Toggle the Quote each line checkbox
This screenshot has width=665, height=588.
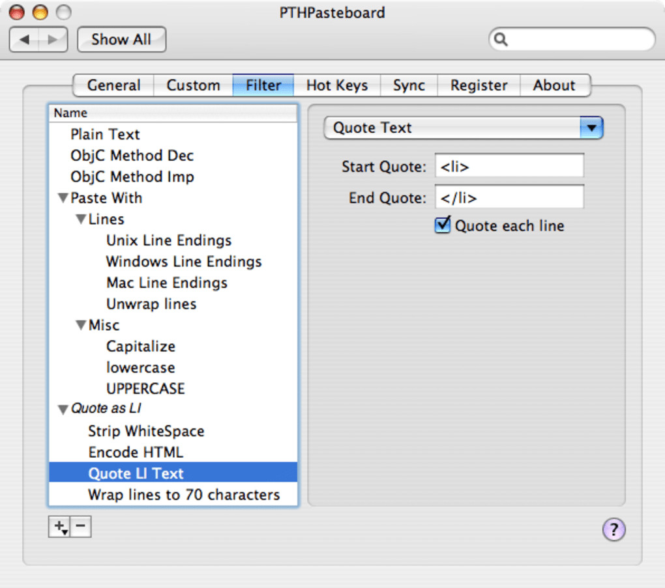coord(442,225)
